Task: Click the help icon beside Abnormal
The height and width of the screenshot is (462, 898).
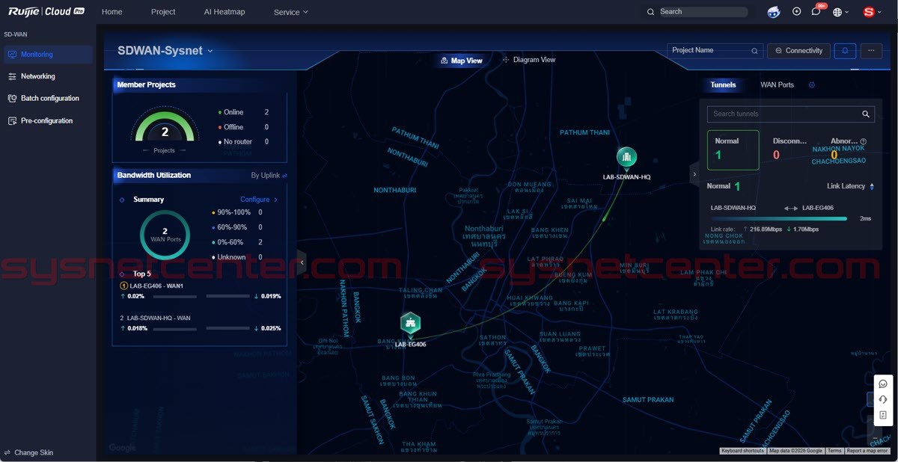Action: pos(863,141)
